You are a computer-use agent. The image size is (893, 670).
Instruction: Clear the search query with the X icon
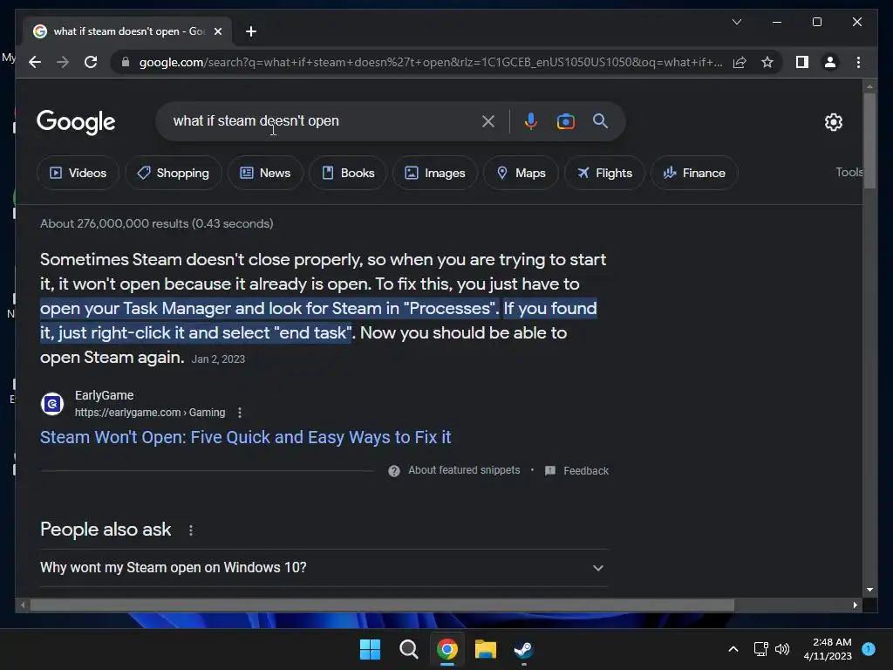(488, 121)
